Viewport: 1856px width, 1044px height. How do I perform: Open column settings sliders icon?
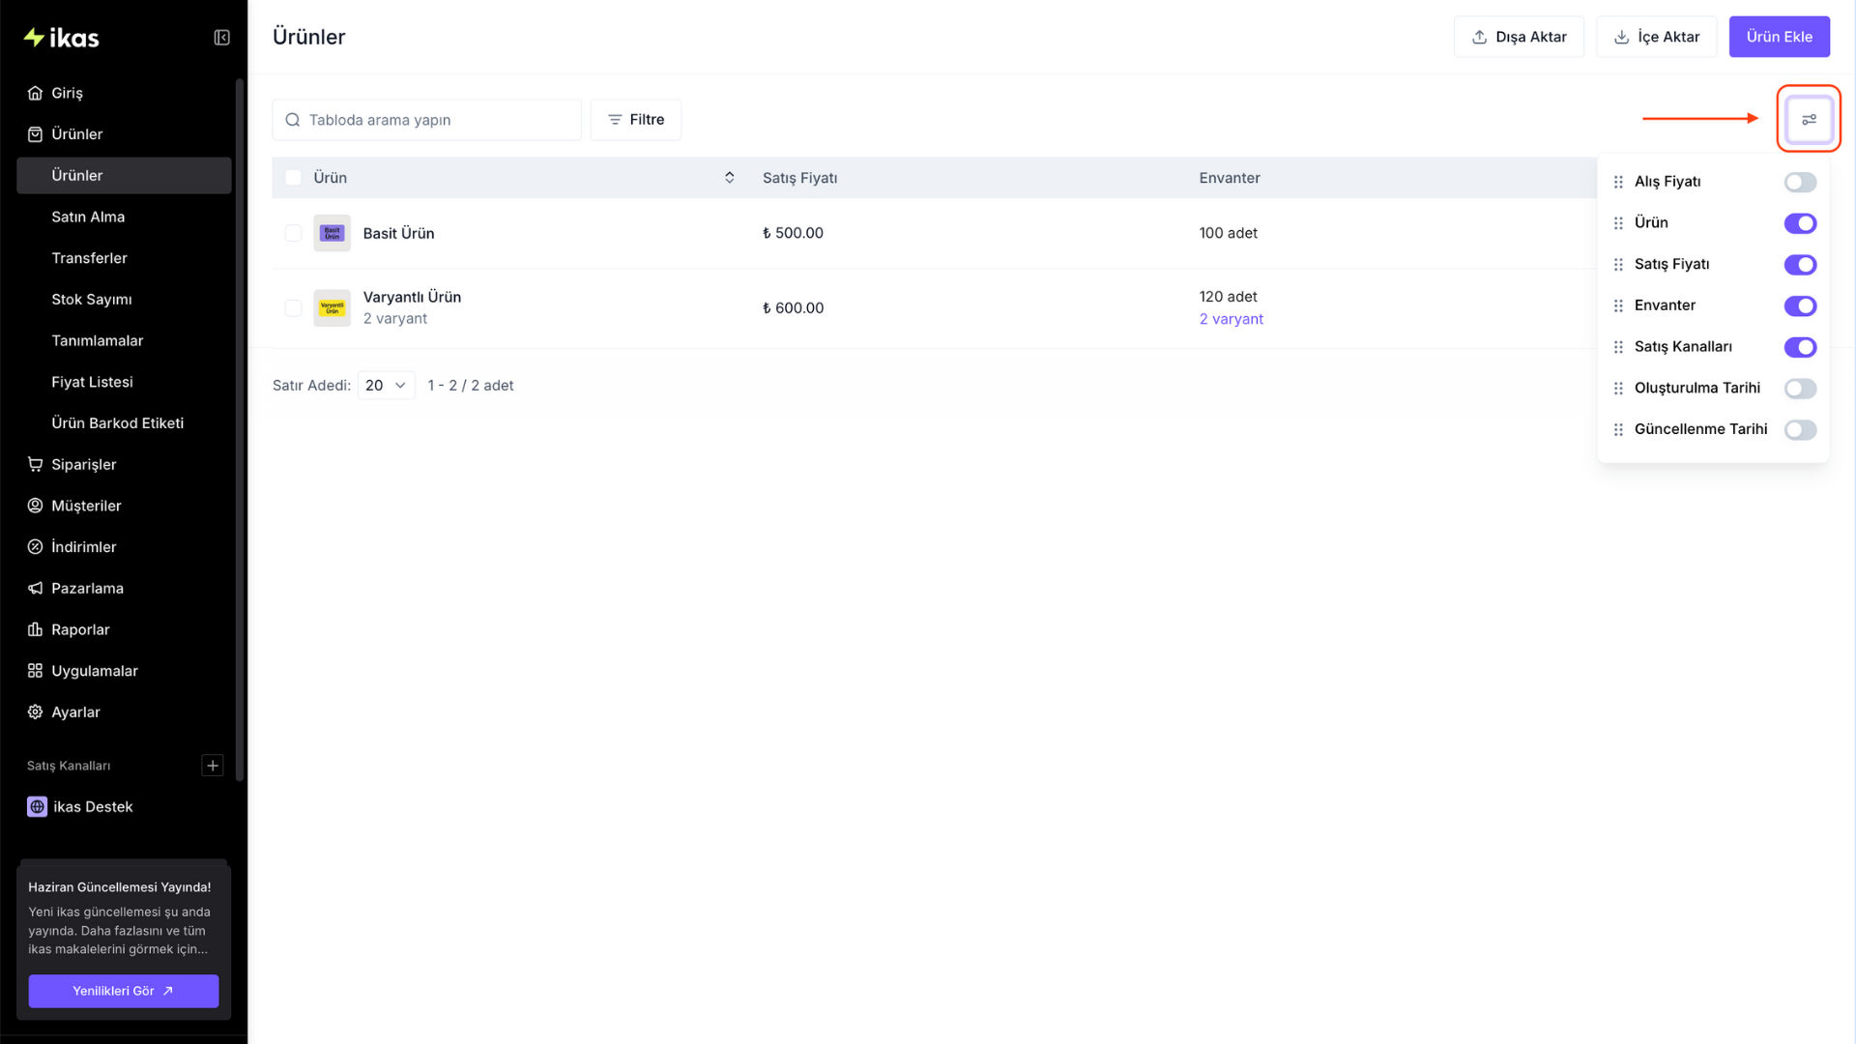pyautogui.click(x=1809, y=119)
